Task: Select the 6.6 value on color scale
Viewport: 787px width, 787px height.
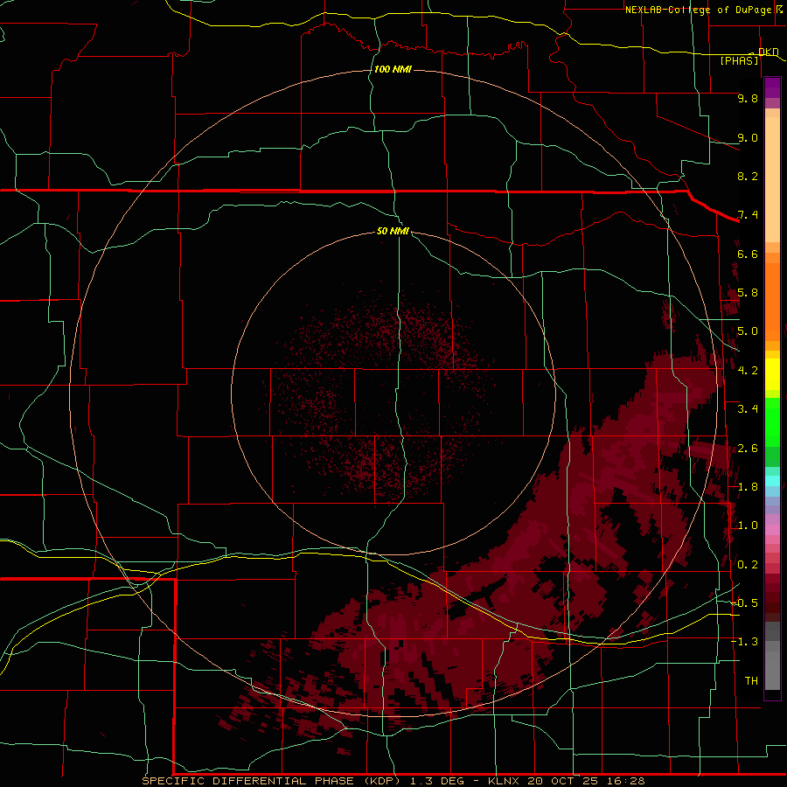Action: tap(748, 254)
